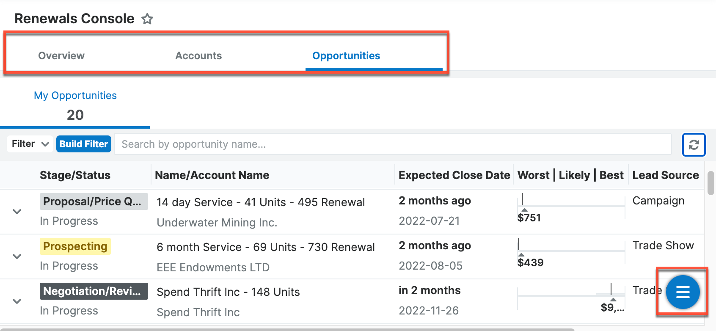Sort by Lead Source column header
Viewport: 716px width, 331px height.
pos(666,175)
